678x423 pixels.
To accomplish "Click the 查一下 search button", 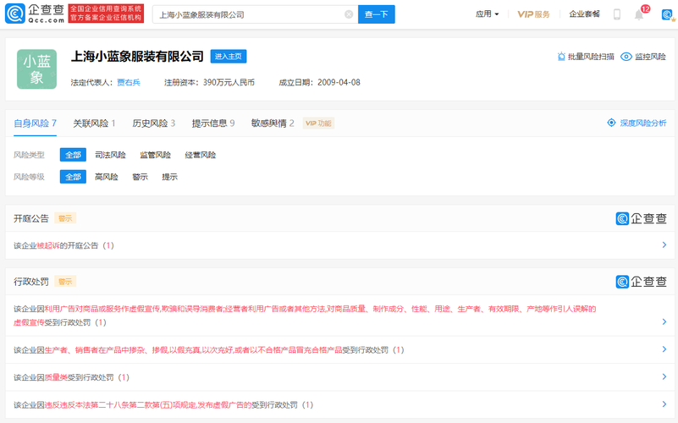I will coord(376,14).
